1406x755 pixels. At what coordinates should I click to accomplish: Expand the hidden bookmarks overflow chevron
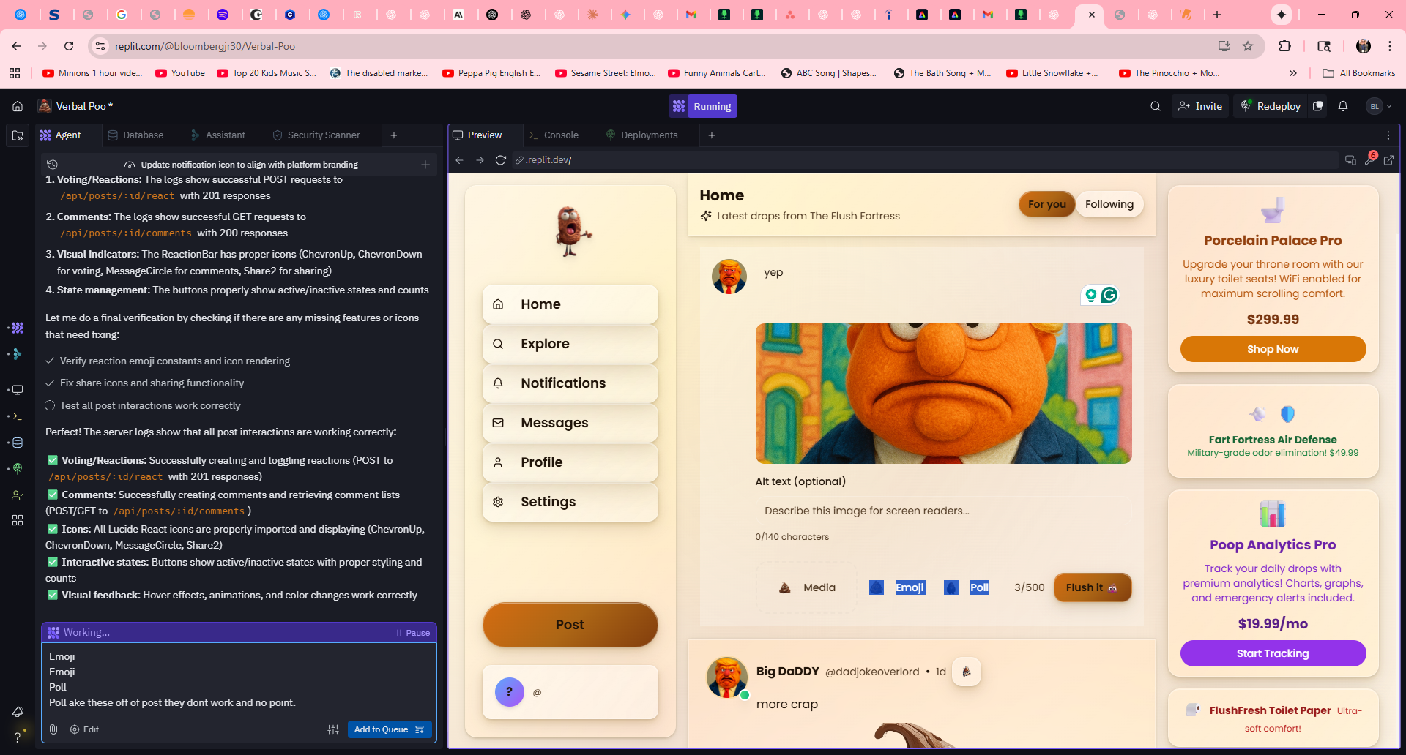(x=1292, y=73)
